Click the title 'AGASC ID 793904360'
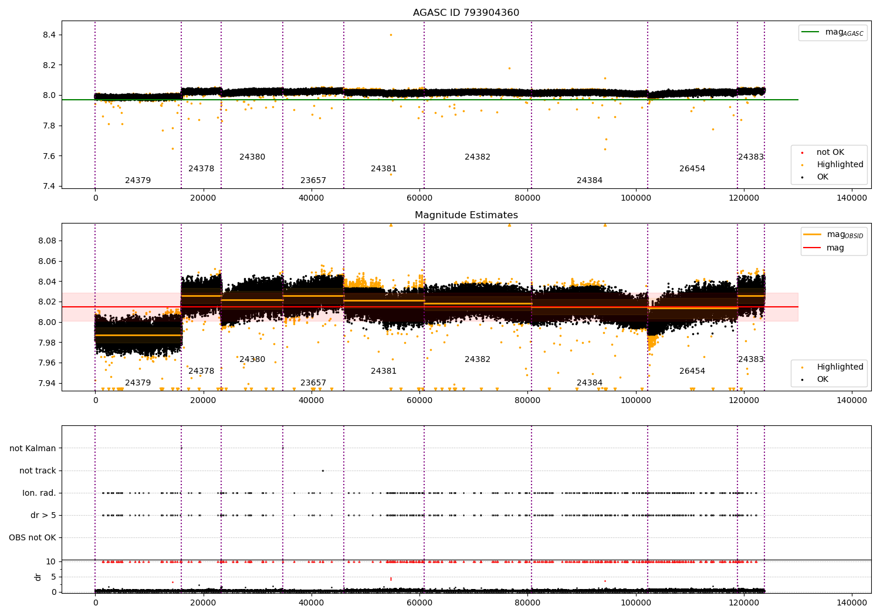Screen dimensions: 880x616 [x=466, y=13]
